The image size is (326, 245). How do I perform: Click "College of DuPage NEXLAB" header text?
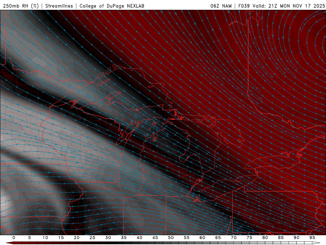click(x=112, y=6)
